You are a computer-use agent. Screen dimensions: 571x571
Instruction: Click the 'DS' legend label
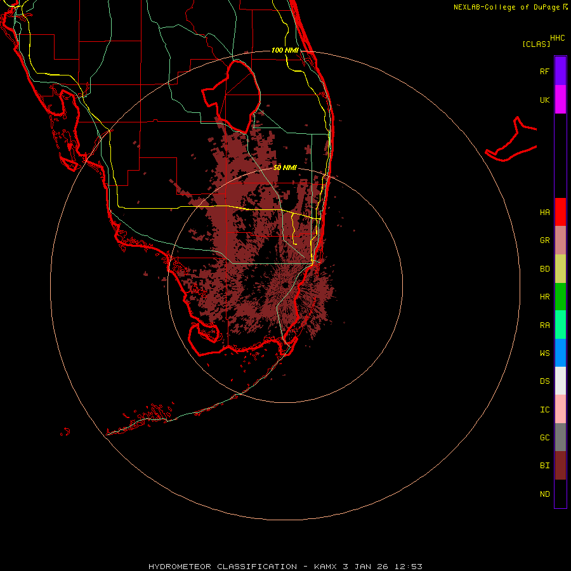544,381
